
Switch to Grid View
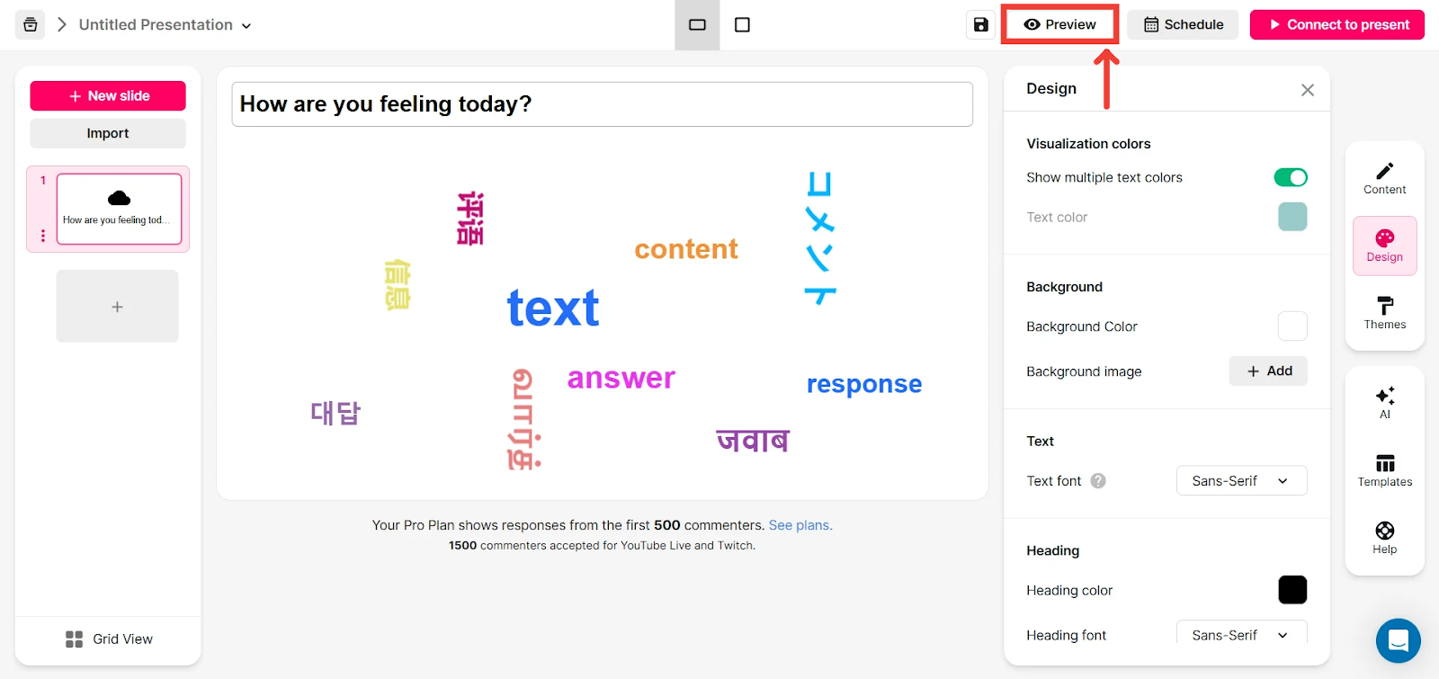[x=108, y=639]
